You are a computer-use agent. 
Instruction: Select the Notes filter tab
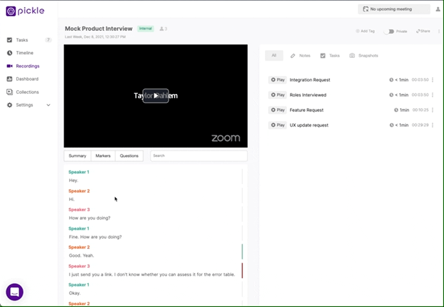click(x=300, y=56)
